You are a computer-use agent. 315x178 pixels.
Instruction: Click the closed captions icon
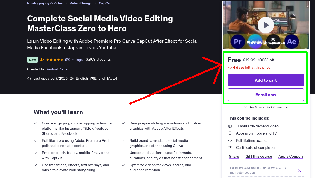(x=92, y=79)
